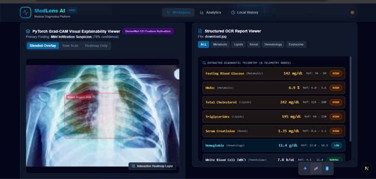The width and height of the screenshot is (376, 179).
Task: Select the White Blood Cell (WBC) row
Action: coord(274,158)
